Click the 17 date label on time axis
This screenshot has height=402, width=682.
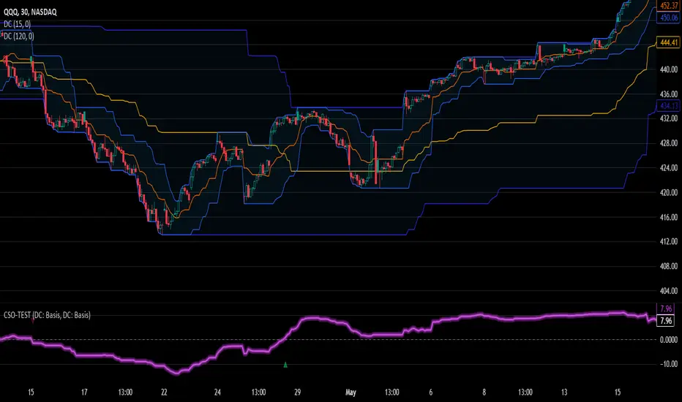coord(84,392)
